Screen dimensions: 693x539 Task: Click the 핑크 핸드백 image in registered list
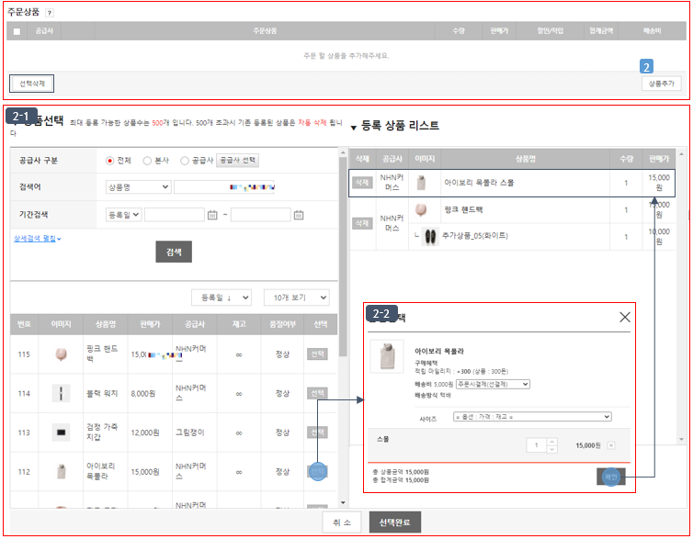point(421,210)
